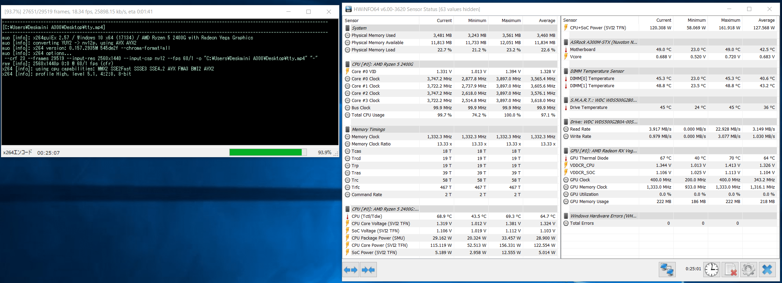Screen dimensions: 782x283
Task: Click the 0:25:01 elapsed time in HWiNFO
Action: click(x=693, y=269)
